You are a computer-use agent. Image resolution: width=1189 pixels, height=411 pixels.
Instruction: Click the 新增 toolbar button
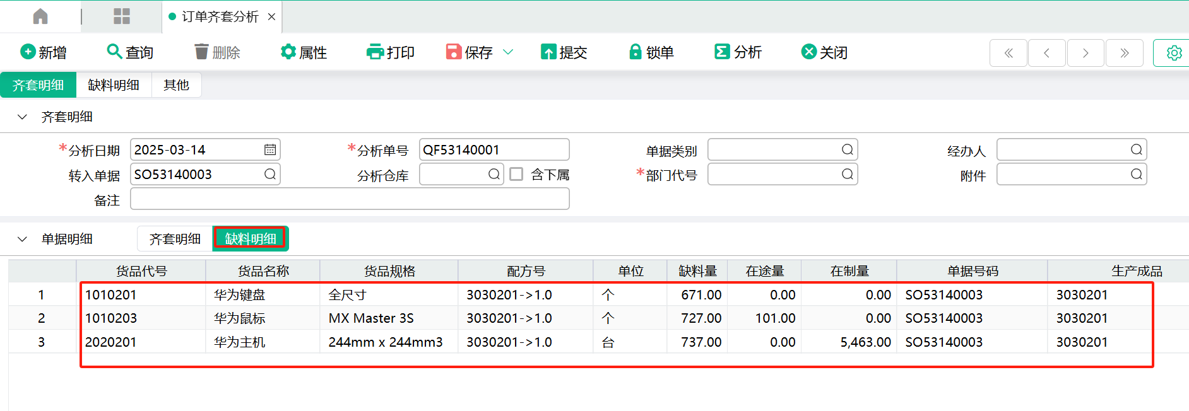click(x=44, y=52)
